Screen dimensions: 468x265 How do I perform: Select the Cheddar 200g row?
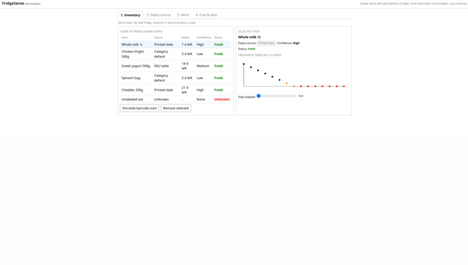tap(175, 90)
